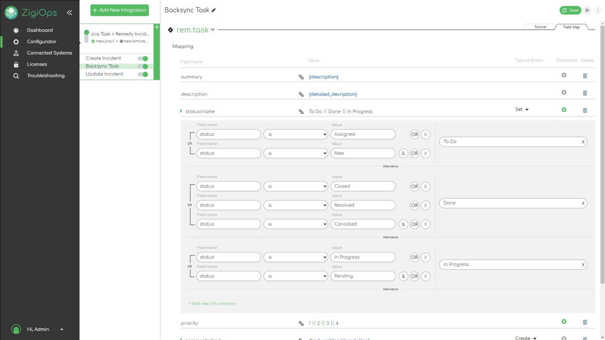
Task: Open the Set action dropdown for status/name
Action: pyautogui.click(x=522, y=109)
